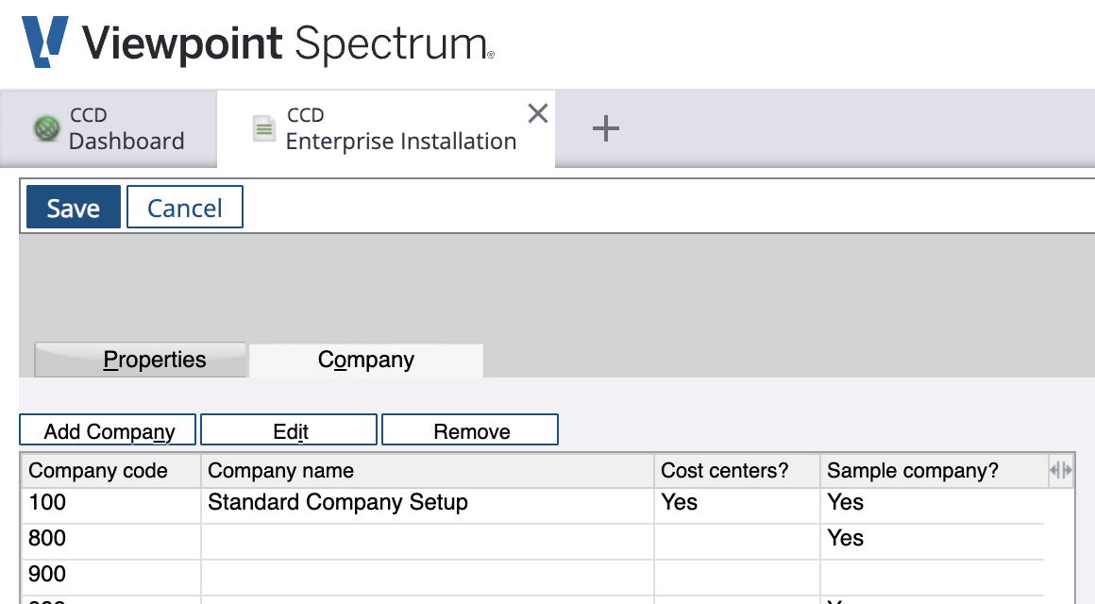
Task: Click the Sample company? column header
Action: pyautogui.click(x=935, y=471)
